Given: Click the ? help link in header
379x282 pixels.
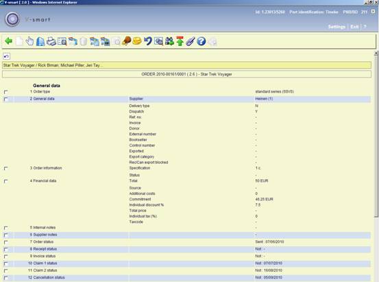Looking at the screenshot, I should (365, 26).
